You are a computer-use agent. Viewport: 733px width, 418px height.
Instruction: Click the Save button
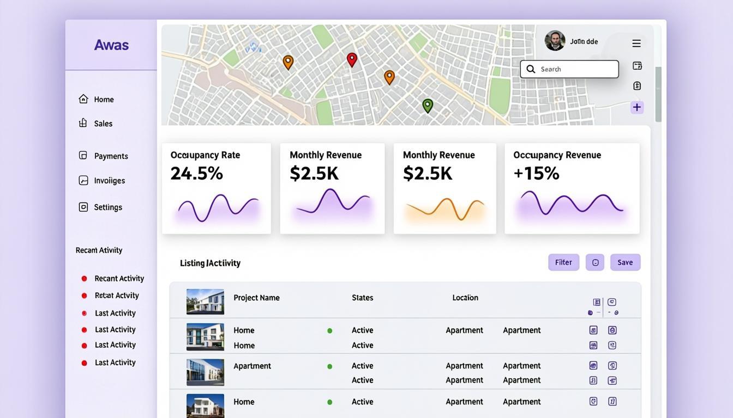coord(625,262)
